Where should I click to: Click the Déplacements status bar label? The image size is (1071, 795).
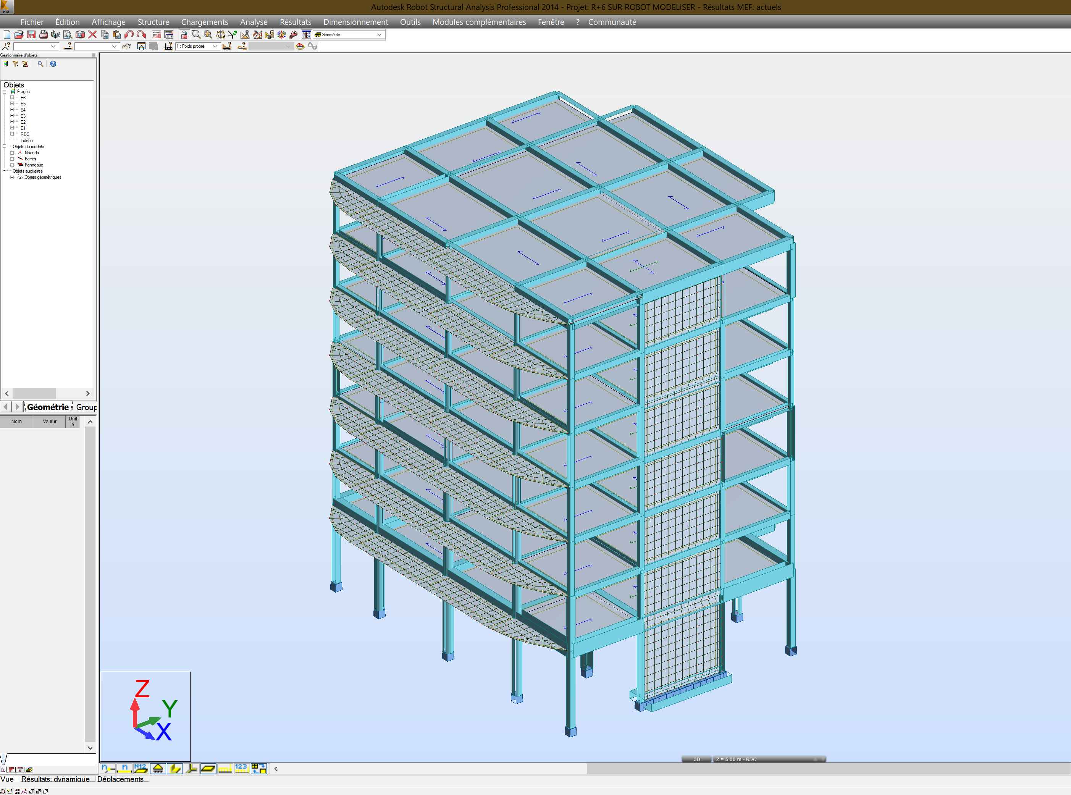[120, 779]
